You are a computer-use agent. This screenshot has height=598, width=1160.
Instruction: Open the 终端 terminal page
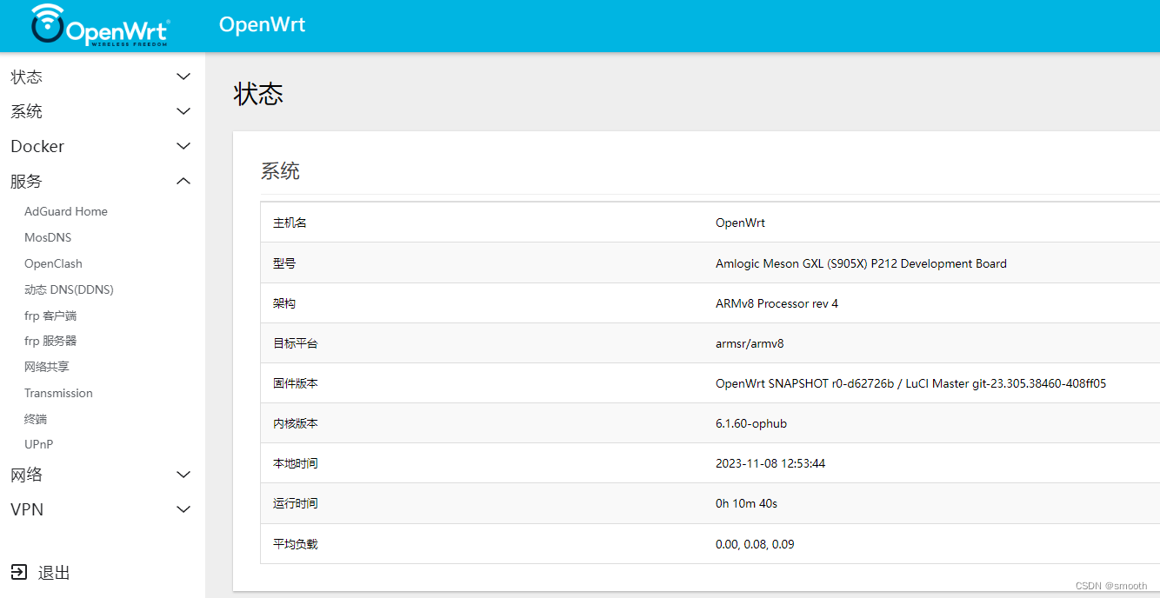[36, 419]
